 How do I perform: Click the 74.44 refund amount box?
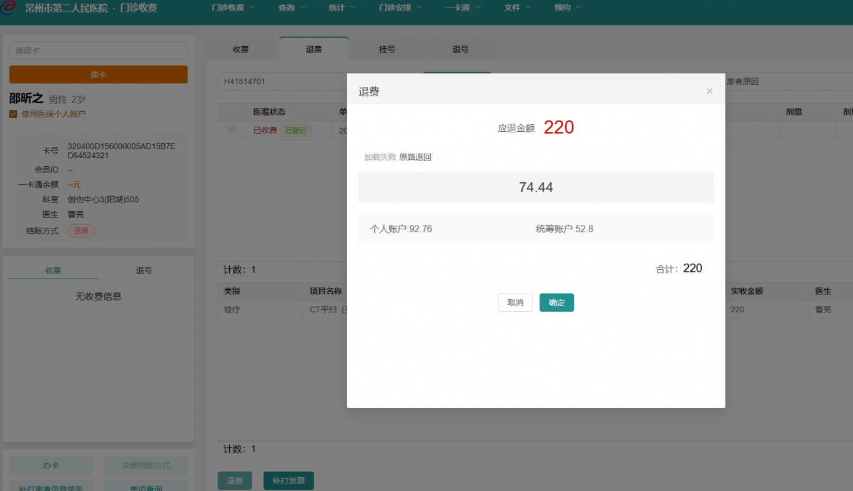[536, 187]
